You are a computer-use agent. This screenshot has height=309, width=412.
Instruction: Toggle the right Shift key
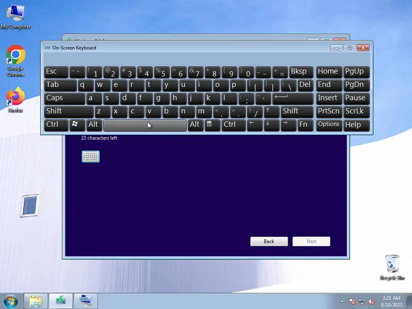(297, 112)
